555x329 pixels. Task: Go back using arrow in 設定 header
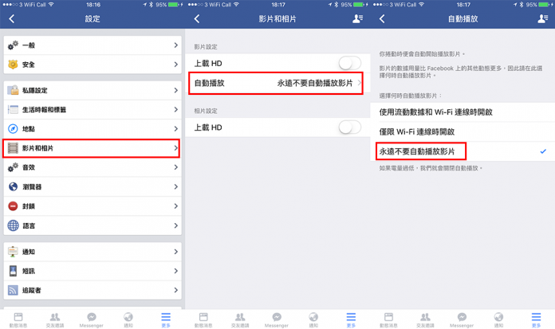click(12, 19)
